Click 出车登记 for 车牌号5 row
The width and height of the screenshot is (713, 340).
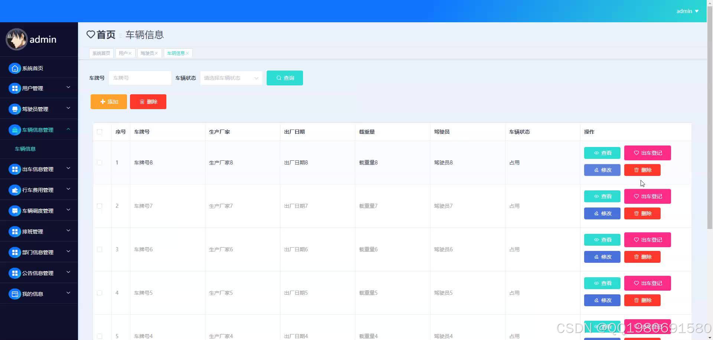(648, 283)
